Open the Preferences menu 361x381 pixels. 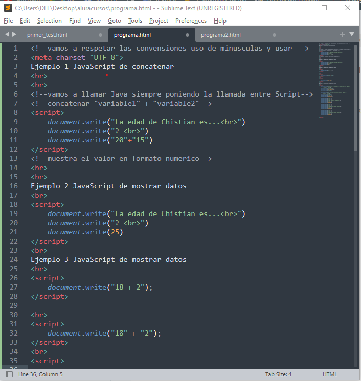(x=191, y=21)
